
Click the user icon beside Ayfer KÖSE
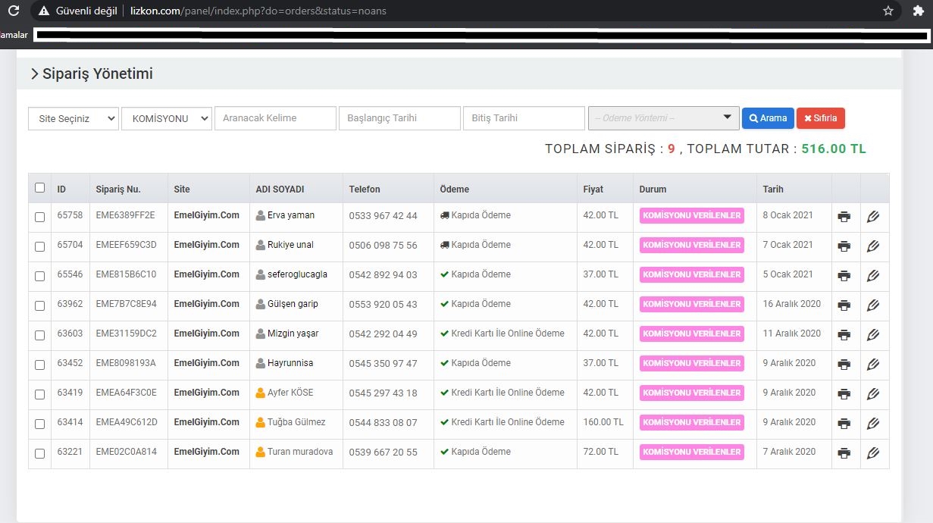(261, 393)
